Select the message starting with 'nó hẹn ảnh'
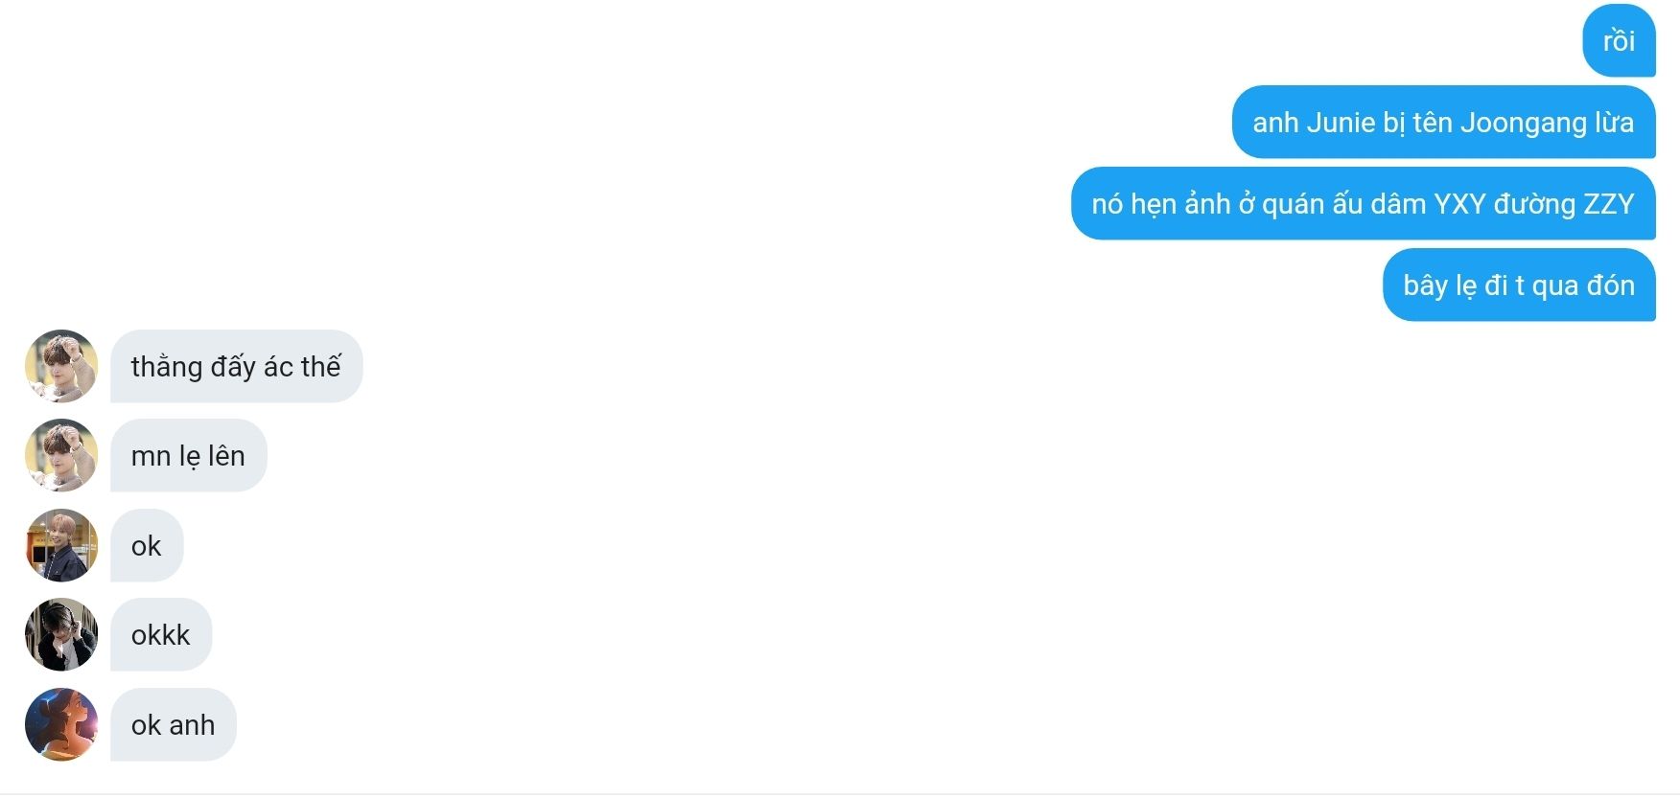The width and height of the screenshot is (1680, 798). 1363,204
